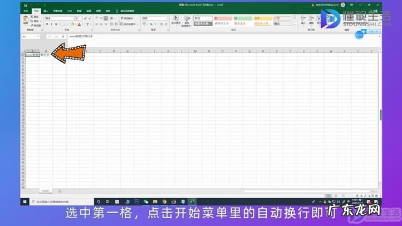Click the Paste clipboard icon
402x226 pixels.
coord(26,20)
